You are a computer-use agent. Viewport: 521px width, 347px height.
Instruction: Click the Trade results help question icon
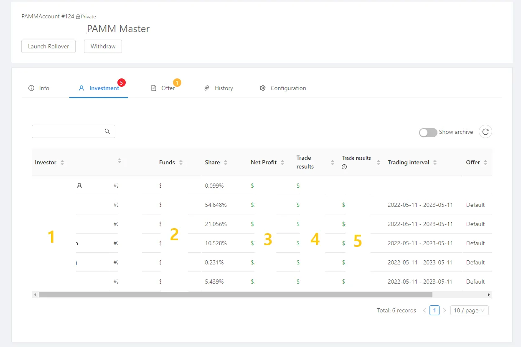pyautogui.click(x=344, y=167)
